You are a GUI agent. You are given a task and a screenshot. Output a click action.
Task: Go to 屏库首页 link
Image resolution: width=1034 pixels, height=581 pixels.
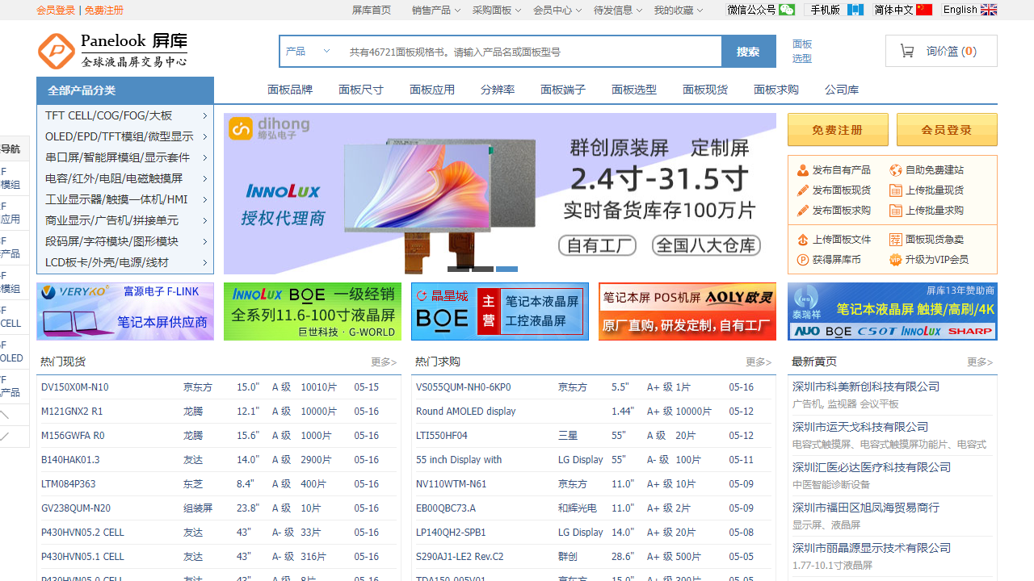pos(372,10)
